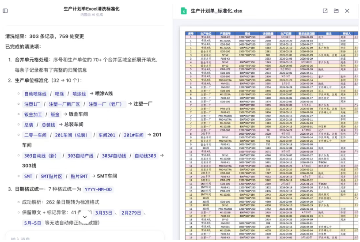Open containing folder icon

point(336,11)
